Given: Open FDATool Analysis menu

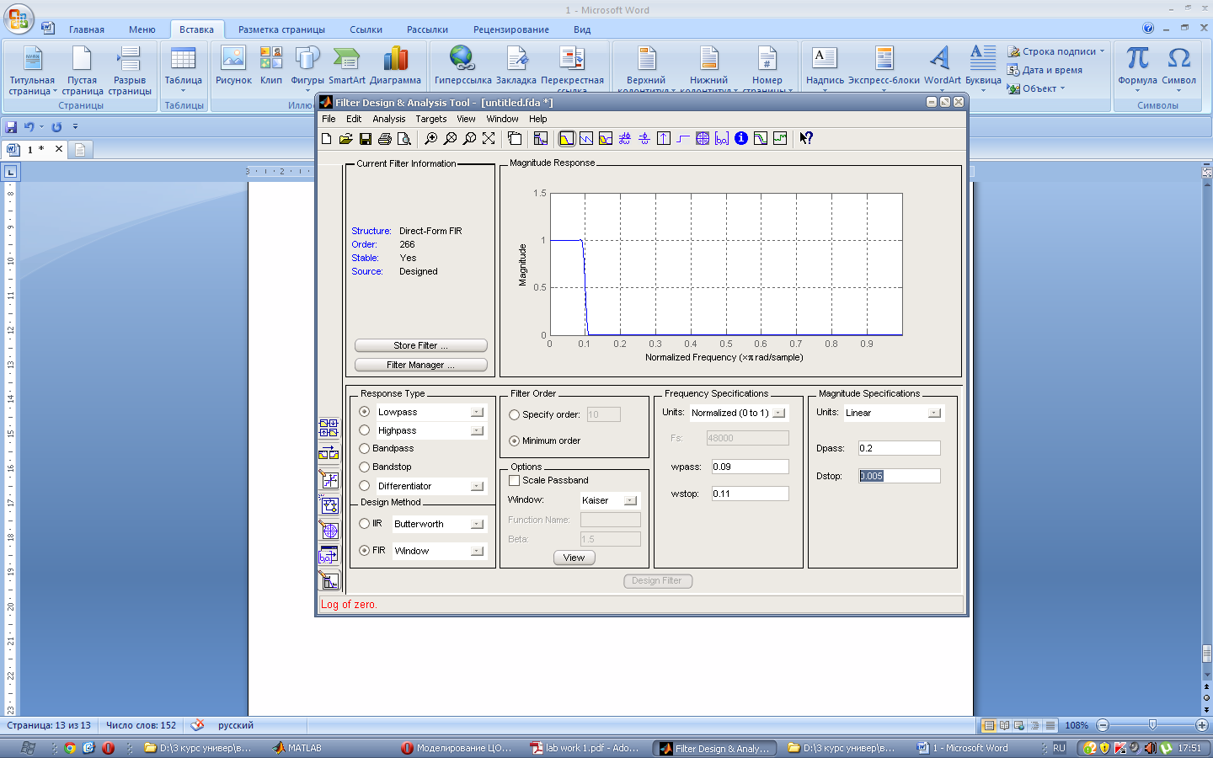Looking at the screenshot, I should [389, 120].
